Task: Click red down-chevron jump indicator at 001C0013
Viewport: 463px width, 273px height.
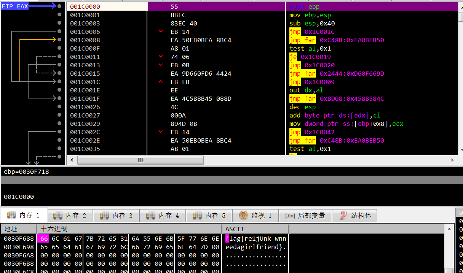Action: [161, 65]
